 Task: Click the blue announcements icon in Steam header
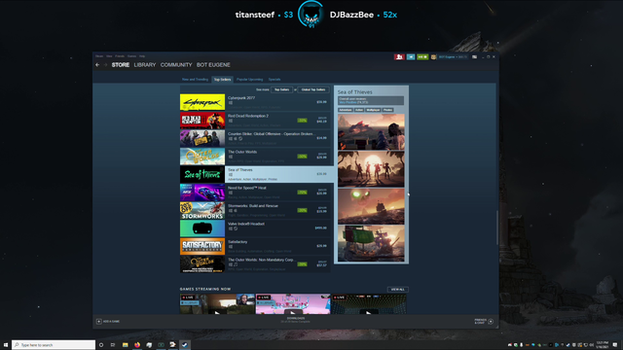(411, 57)
